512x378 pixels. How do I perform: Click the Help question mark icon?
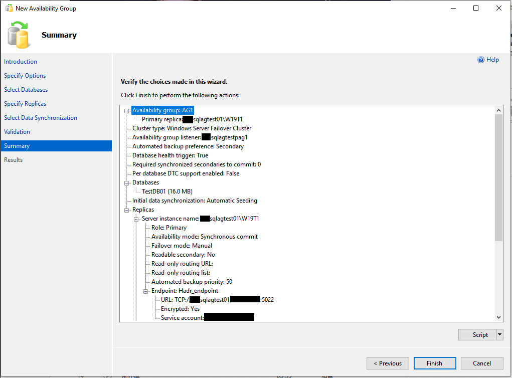(x=480, y=60)
